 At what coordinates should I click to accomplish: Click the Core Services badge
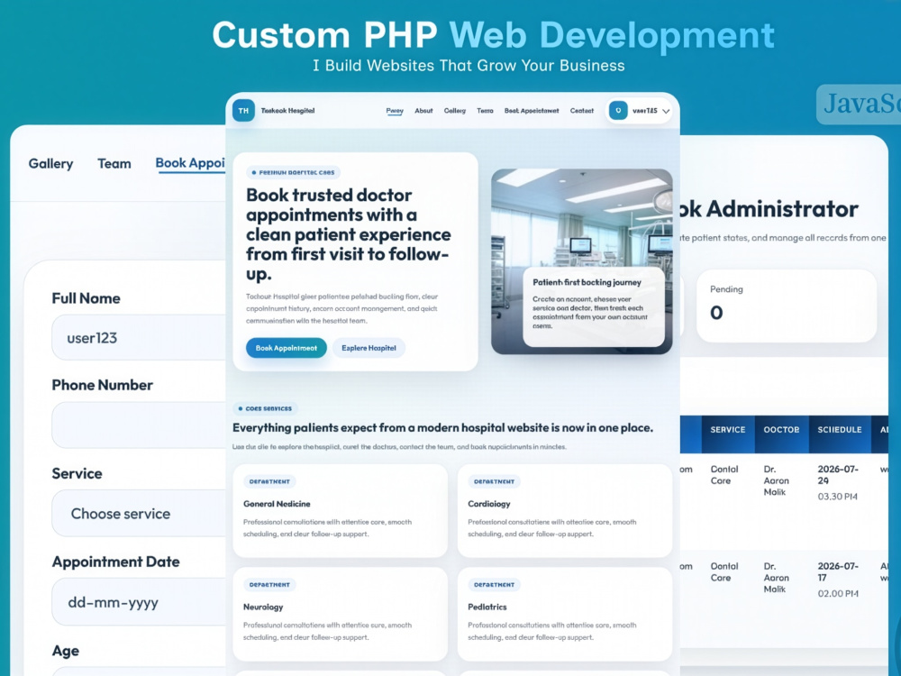tap(265, 408)
